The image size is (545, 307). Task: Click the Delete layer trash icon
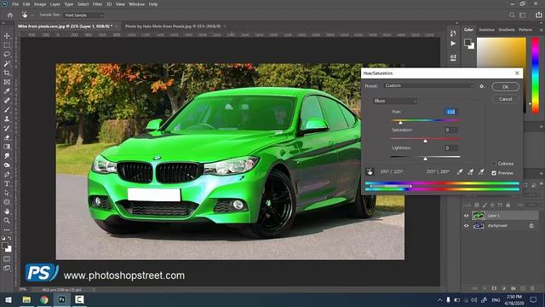[x=532, y=288]
